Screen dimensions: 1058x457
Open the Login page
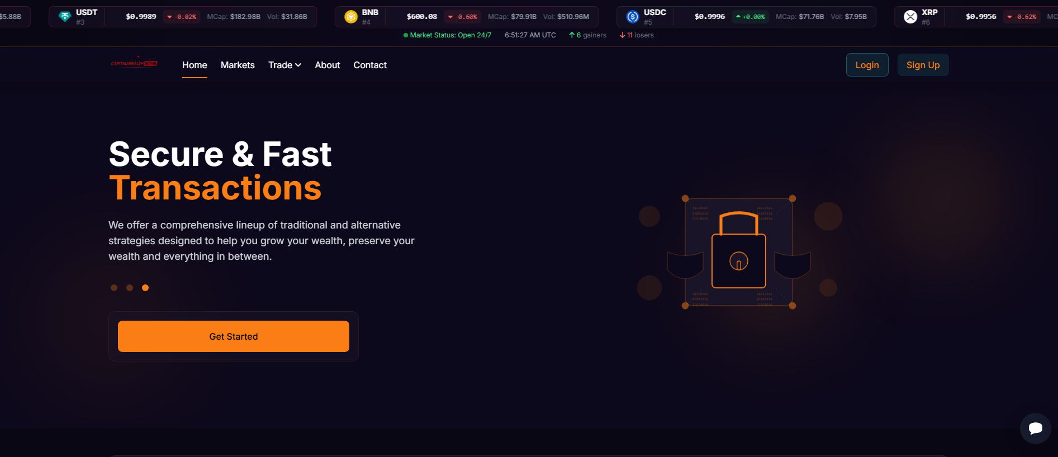click(867, 65)
